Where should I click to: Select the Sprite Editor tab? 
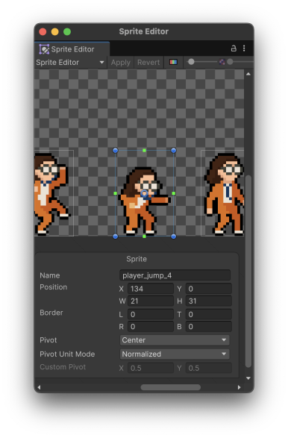[x=72, y=49]
